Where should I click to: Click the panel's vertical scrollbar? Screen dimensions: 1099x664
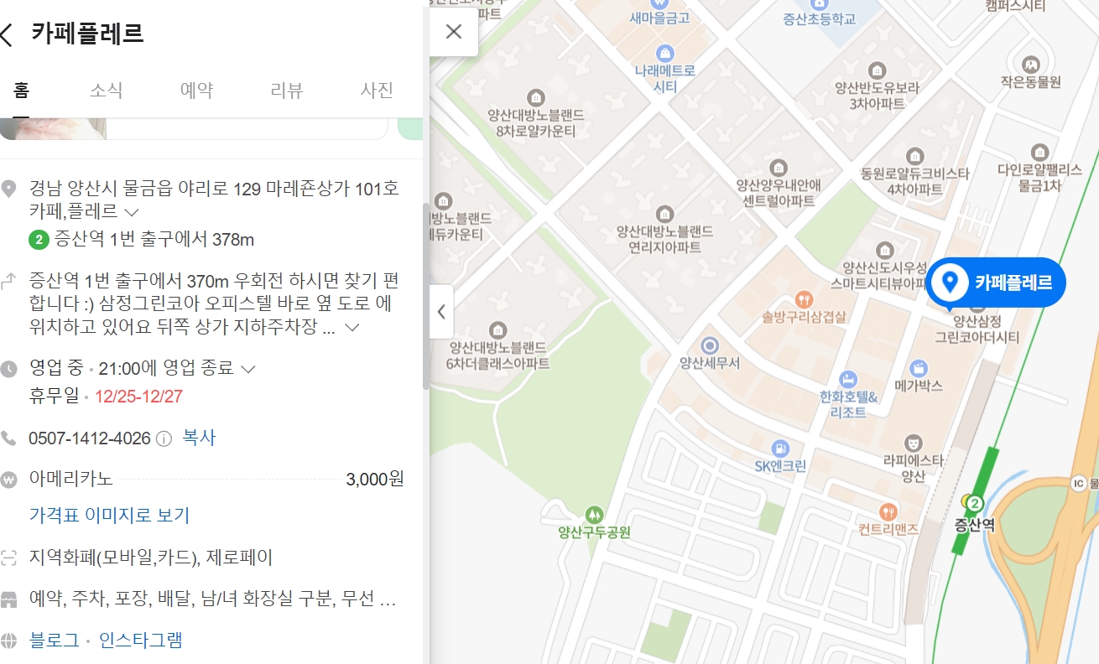pyautogui.click(x=425, y=295)
